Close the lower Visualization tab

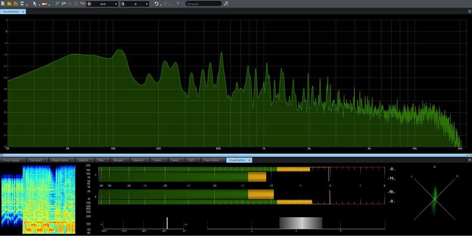point(249,160)
